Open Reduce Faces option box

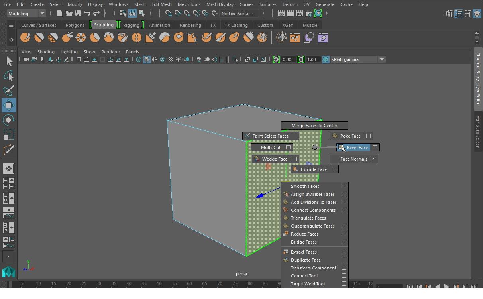click(344, 234)
